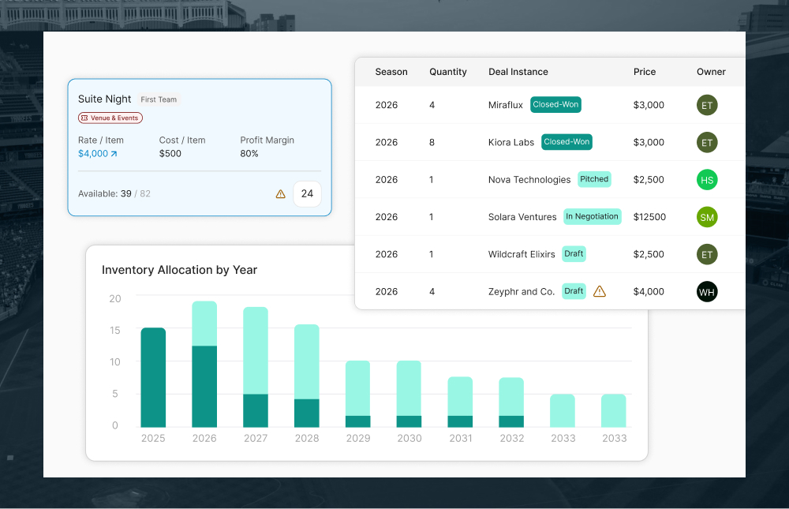Click the quantity field showing 24
The width and height of the screenshot is (789, 509).
[307, 193]
